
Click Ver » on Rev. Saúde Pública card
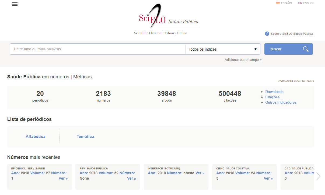[x=132, y=178]
